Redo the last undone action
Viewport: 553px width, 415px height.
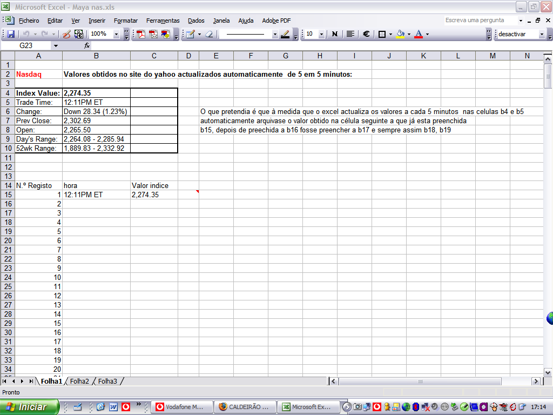[x=45, y=34]
